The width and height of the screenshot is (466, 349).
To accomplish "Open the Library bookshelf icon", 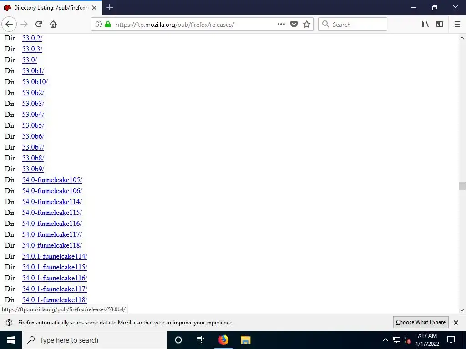I will pyautogui.click(x=425, y=25).
